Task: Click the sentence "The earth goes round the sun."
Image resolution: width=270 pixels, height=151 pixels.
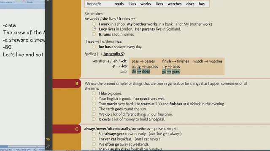Action: coord(123,109)
